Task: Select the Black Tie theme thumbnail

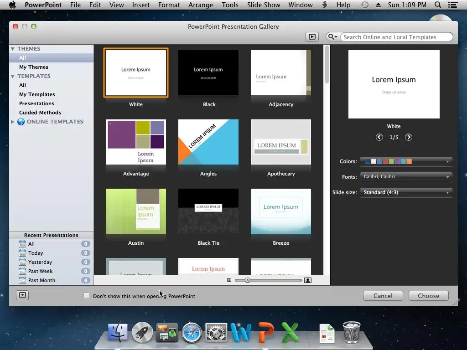Action: tap(208, 211)
